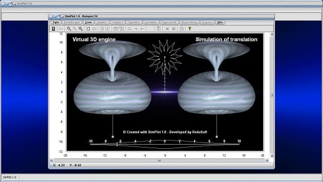Click the greyed grid icon after the square tool
The height and width of the screenshot is (182, 323).
94,29
